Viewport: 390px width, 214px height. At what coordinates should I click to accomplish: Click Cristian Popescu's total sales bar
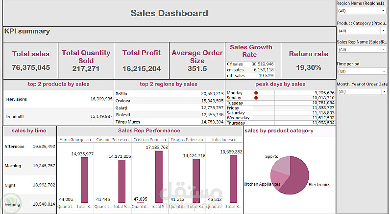[159, 176]
